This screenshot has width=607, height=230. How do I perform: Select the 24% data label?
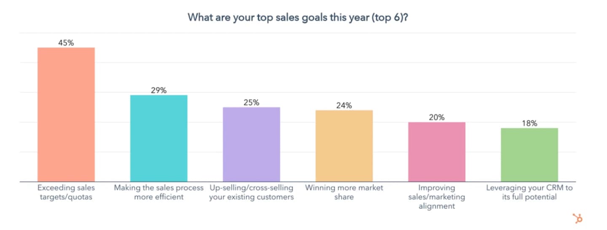pyautogui.click(x=344, y=105)
